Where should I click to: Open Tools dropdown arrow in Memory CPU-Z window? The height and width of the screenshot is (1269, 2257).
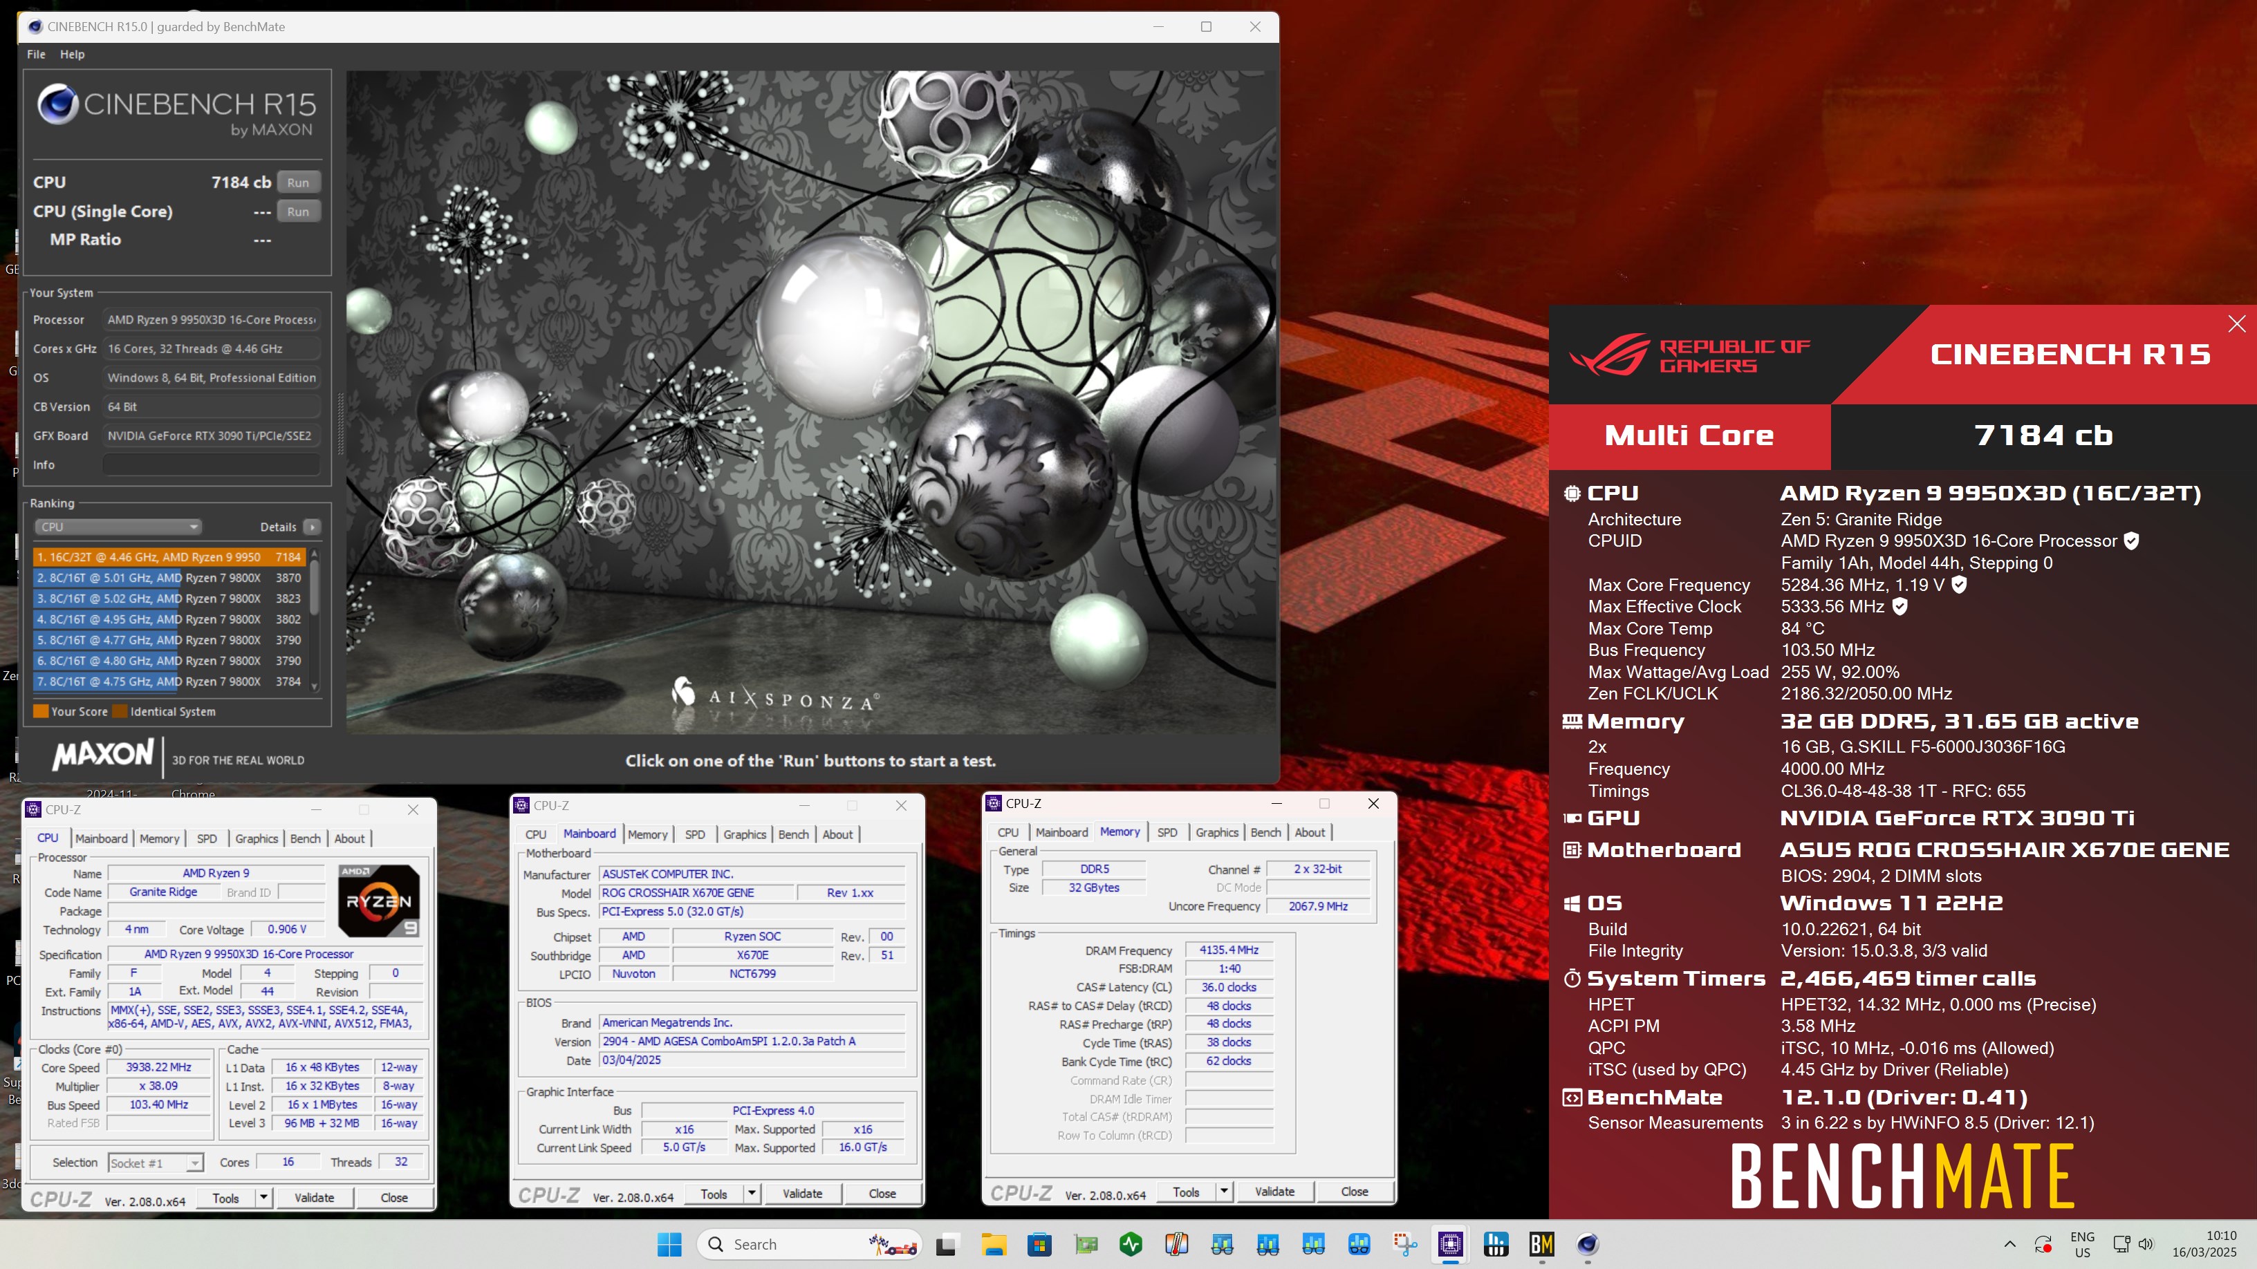pos(1224,1191)
